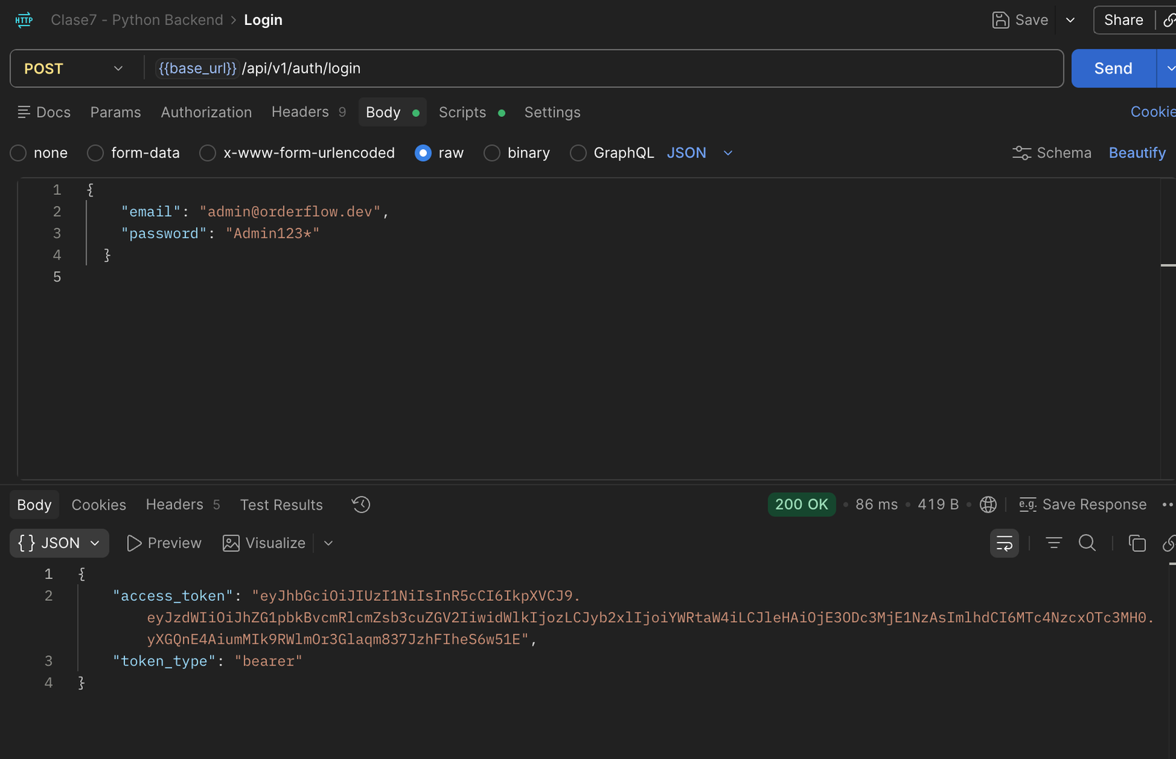Toggle word wrap in response

coord(1004,544)
